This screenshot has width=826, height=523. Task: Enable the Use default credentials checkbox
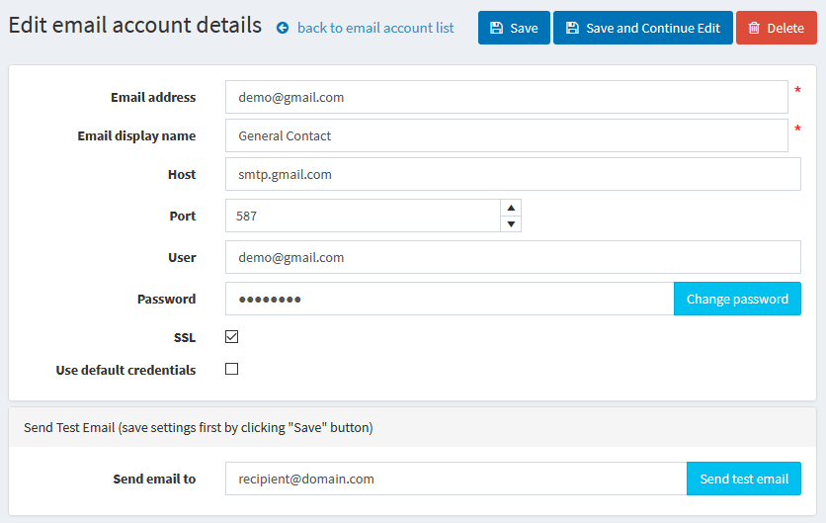coord(232,370)
